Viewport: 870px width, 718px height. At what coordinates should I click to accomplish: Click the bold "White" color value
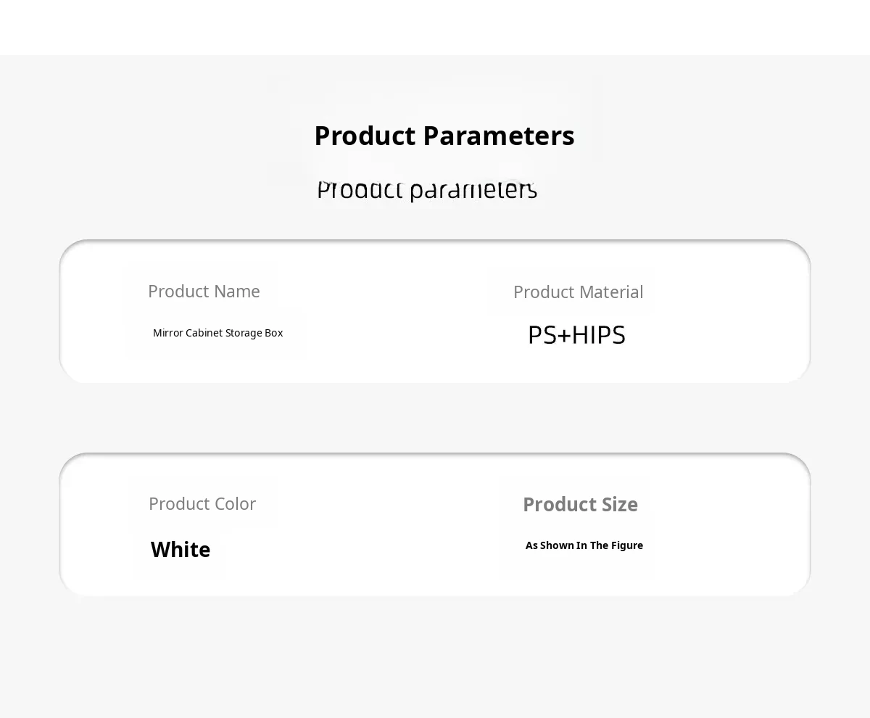[x=181, y=550]
